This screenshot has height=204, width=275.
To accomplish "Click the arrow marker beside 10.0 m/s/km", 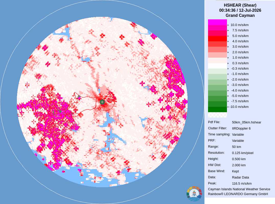I will click(x=228, y=25).
